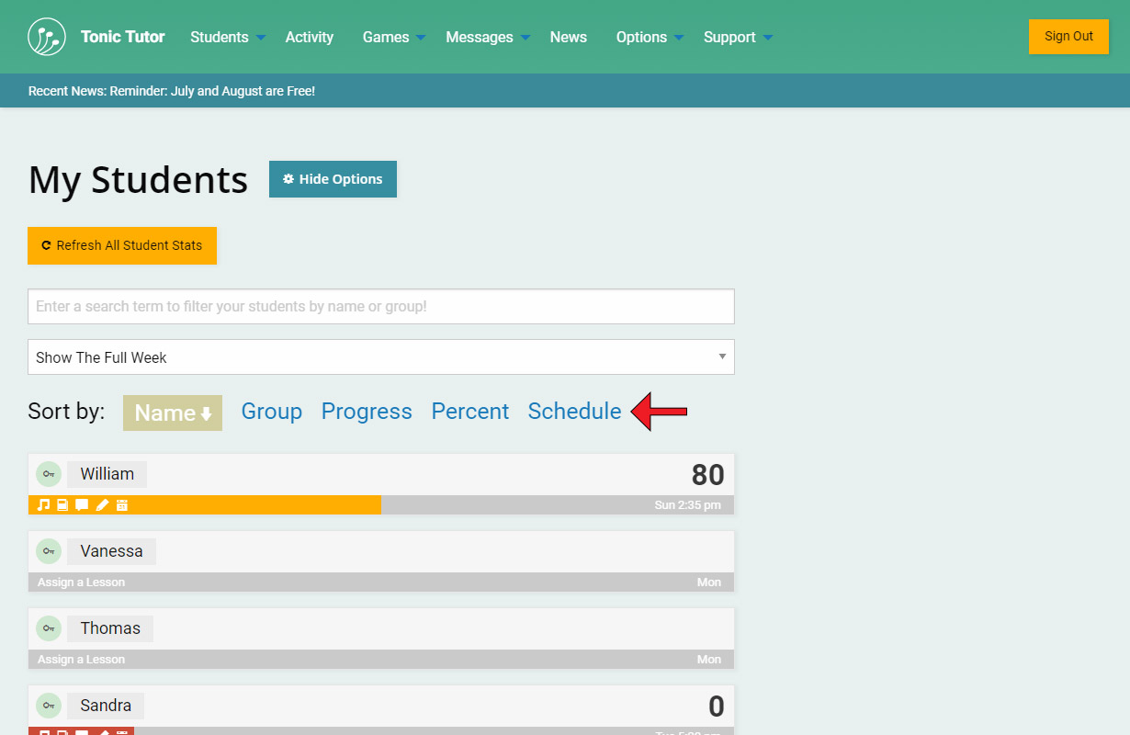The width and height of the screenshot is (1130, 735).
Task: Expand the Games dropdown menu
Action: 394,37
